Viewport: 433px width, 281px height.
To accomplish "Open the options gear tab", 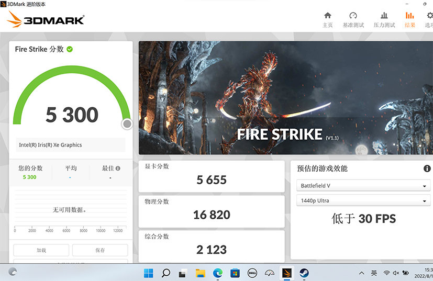I will (429, 19).
